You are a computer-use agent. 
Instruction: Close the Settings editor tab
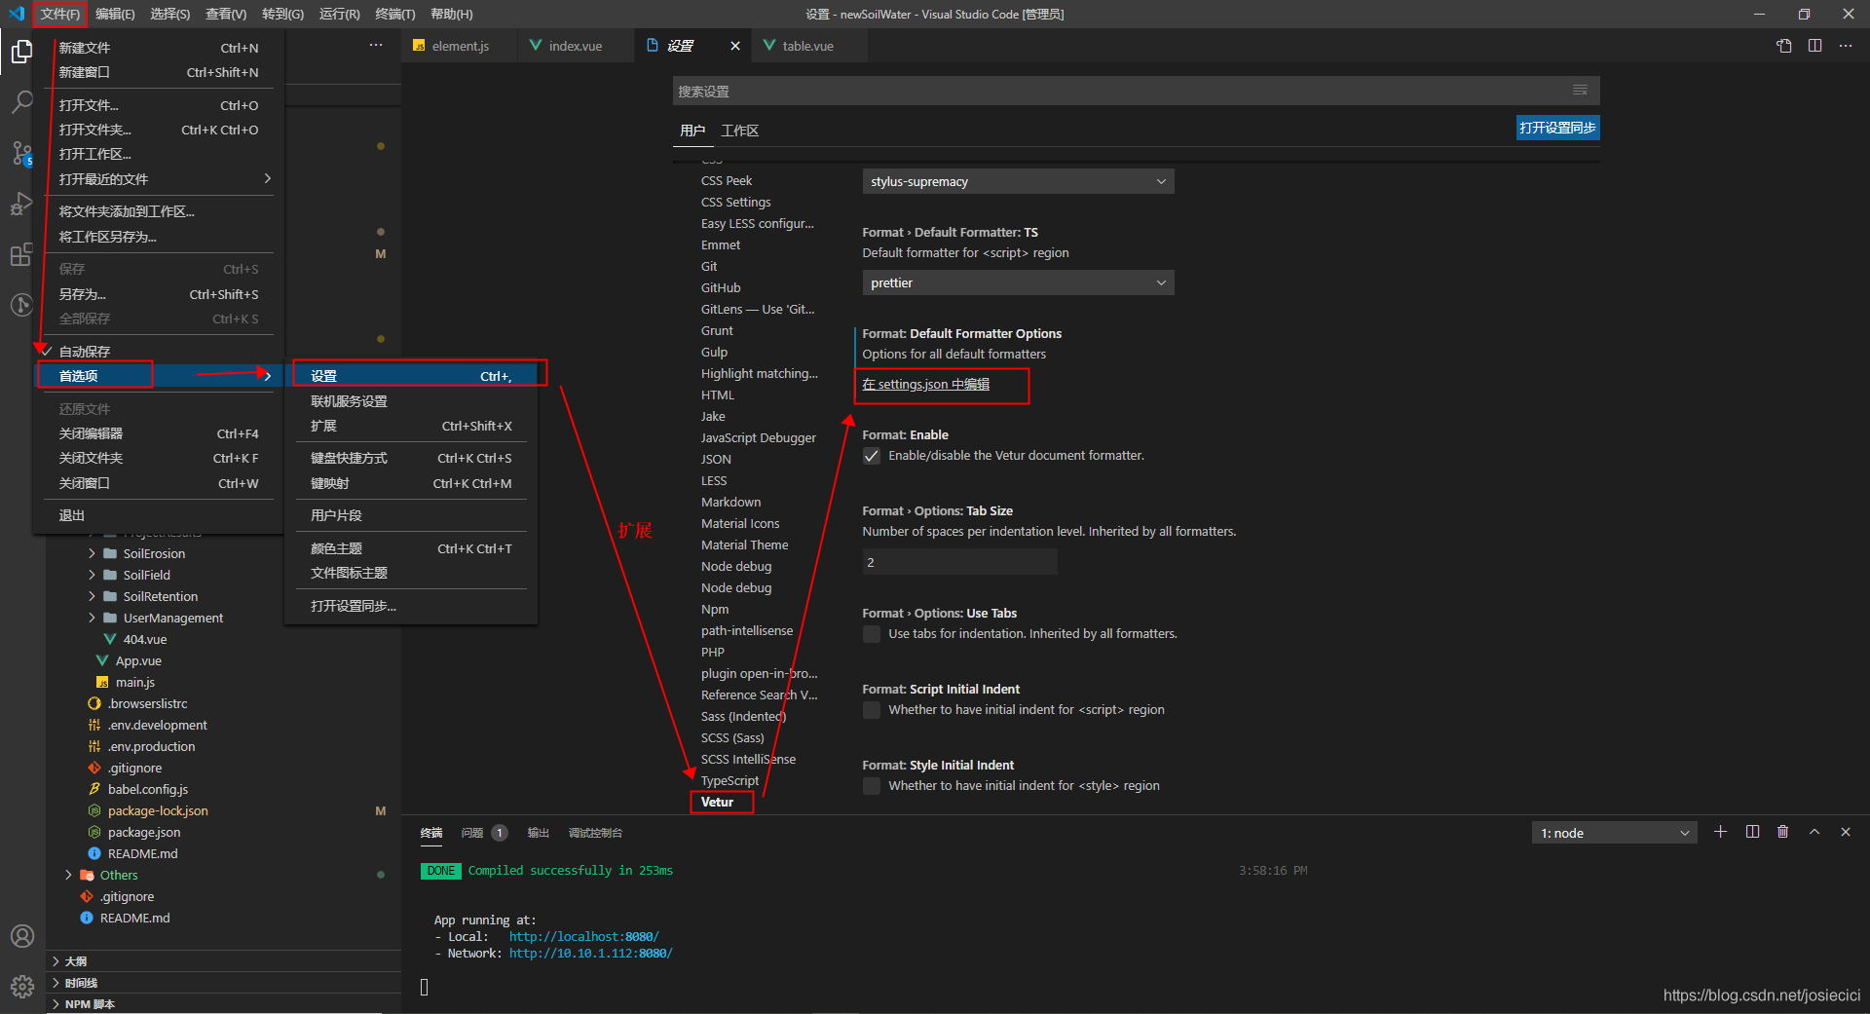pos(735,46)
